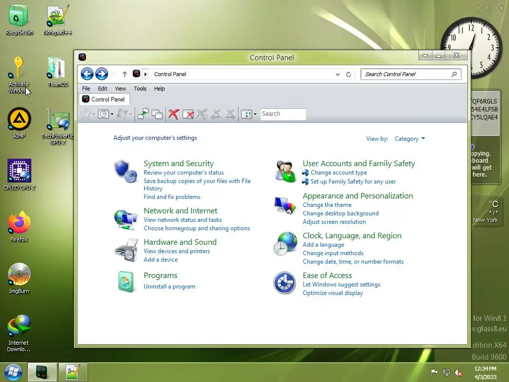Screen dimensions: 509x382
Task: Click the toolbar Search text box
Action: click(x=283, y=114)
